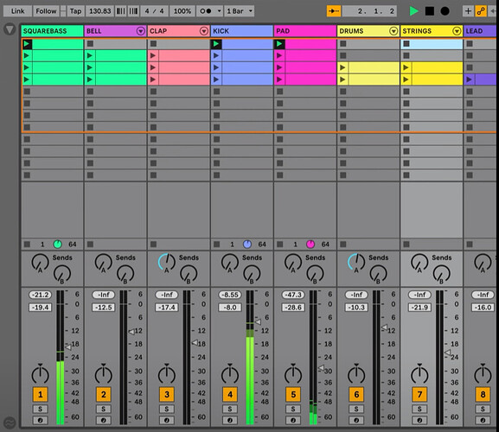The image size is (499, 432).
Task: Select the SQUAREBASS track header
Action: pyautogui.click(x=52, y=31)
